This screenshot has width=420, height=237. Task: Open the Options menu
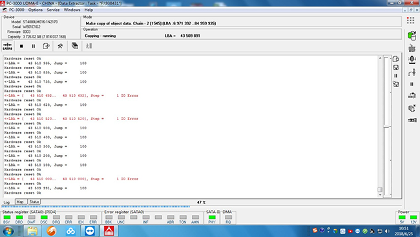[x=36, y=10]
